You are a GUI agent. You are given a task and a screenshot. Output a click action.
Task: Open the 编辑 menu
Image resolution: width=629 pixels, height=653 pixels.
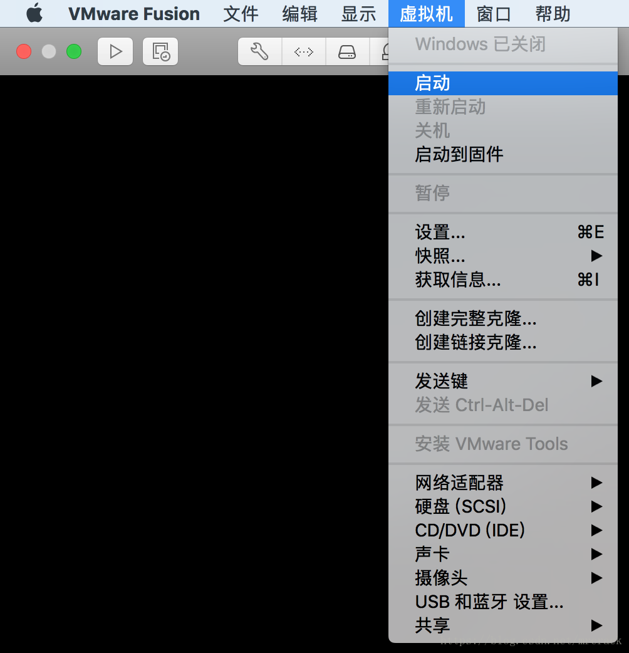[x=299, y=14]
